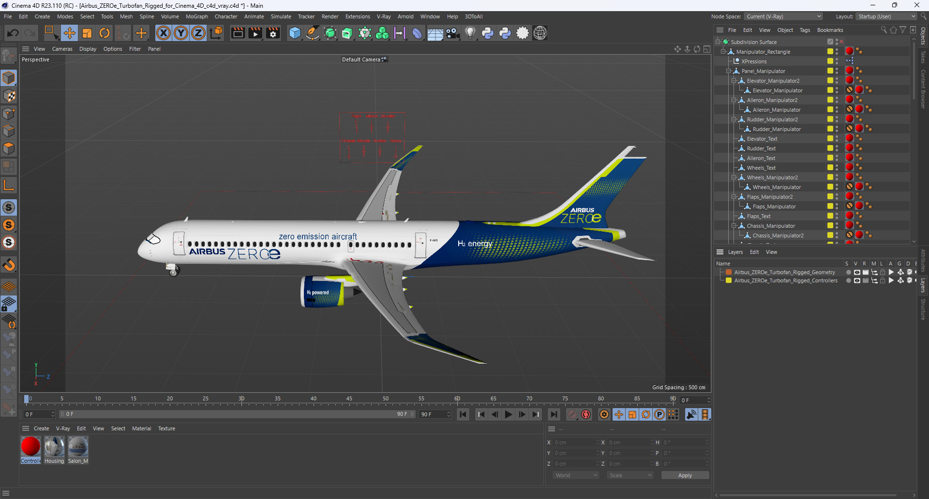Open Node Space dropdown
The image size is (929, 499).
[783, 16]
